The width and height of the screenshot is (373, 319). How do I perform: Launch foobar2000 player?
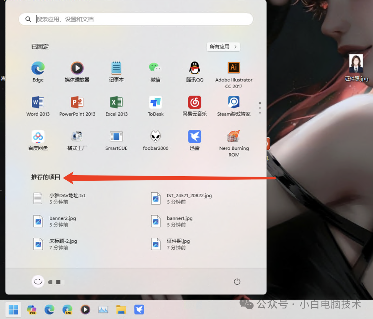pos(155,140)
